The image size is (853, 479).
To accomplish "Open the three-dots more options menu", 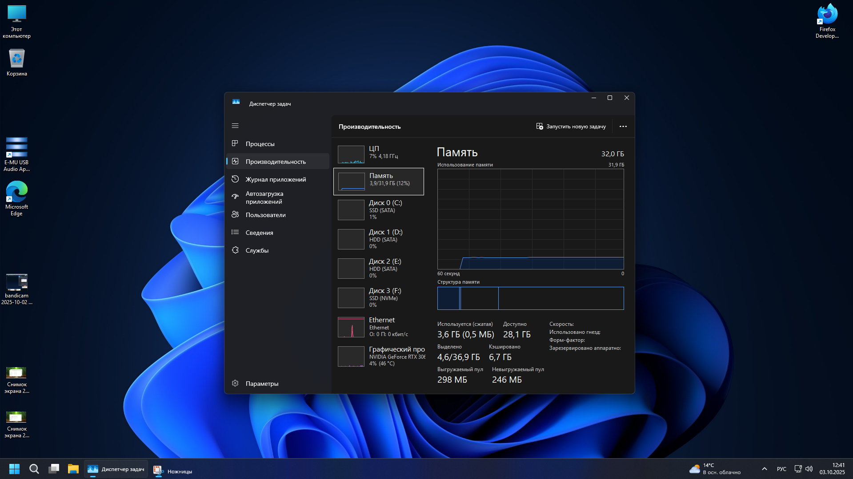I will (623, 127).
